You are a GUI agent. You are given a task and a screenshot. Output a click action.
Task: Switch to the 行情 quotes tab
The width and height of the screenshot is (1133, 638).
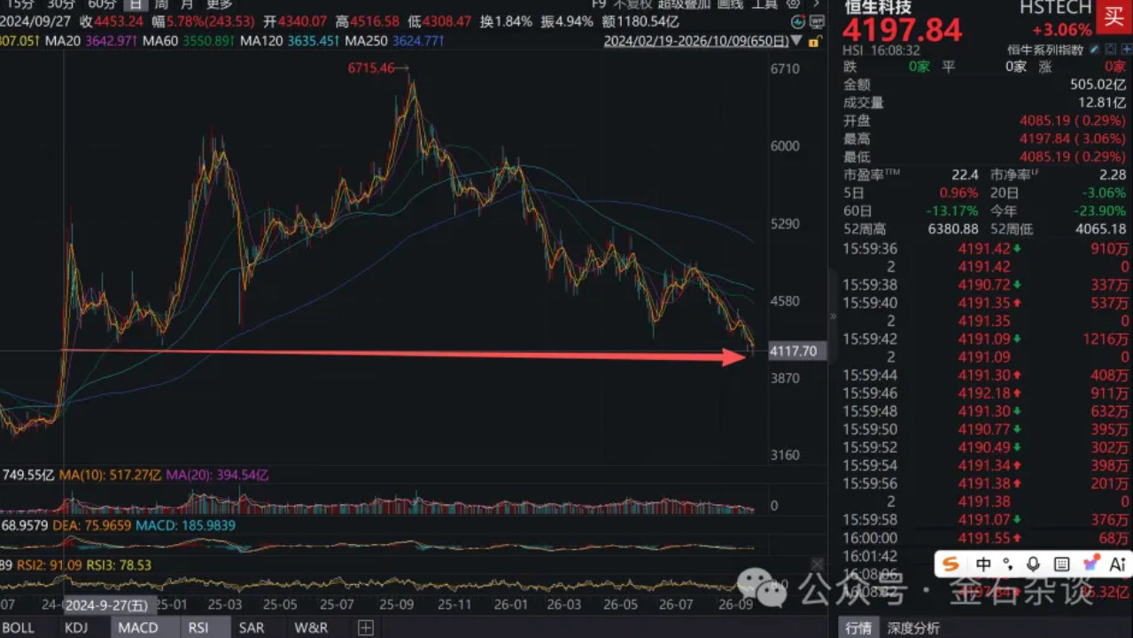coord(858,627)
